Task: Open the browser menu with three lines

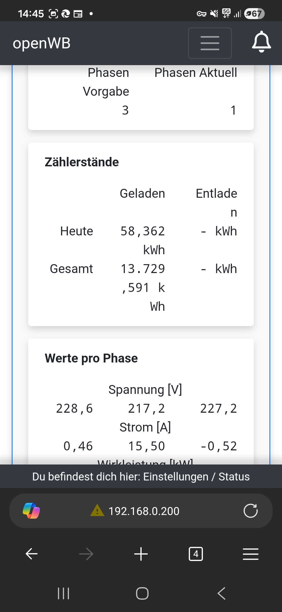Action: [x=250, y=554]
